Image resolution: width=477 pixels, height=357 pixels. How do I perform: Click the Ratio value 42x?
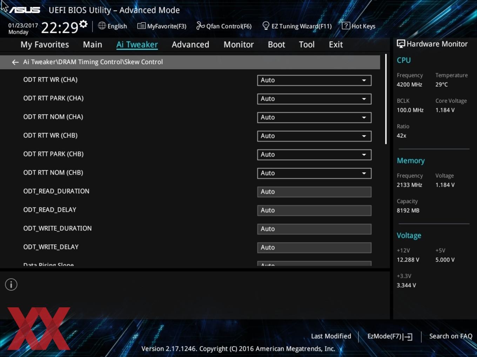[401, 135]
